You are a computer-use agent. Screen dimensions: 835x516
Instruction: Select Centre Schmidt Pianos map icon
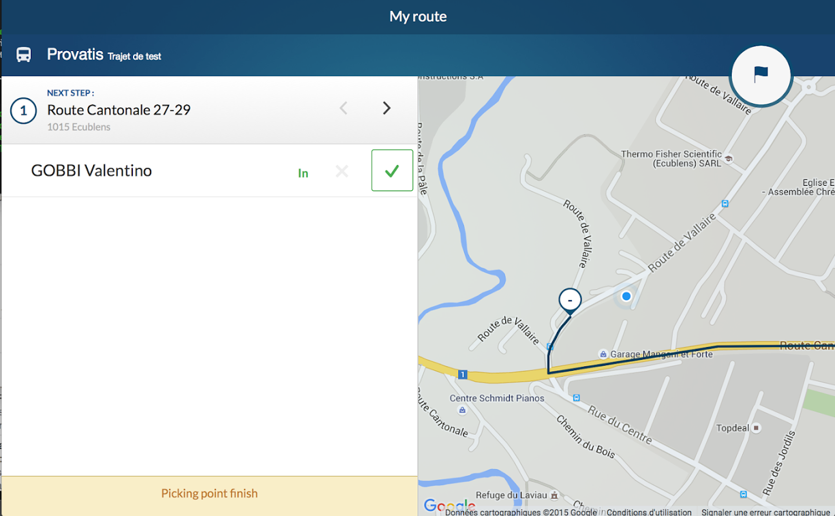tap(462, 410)
